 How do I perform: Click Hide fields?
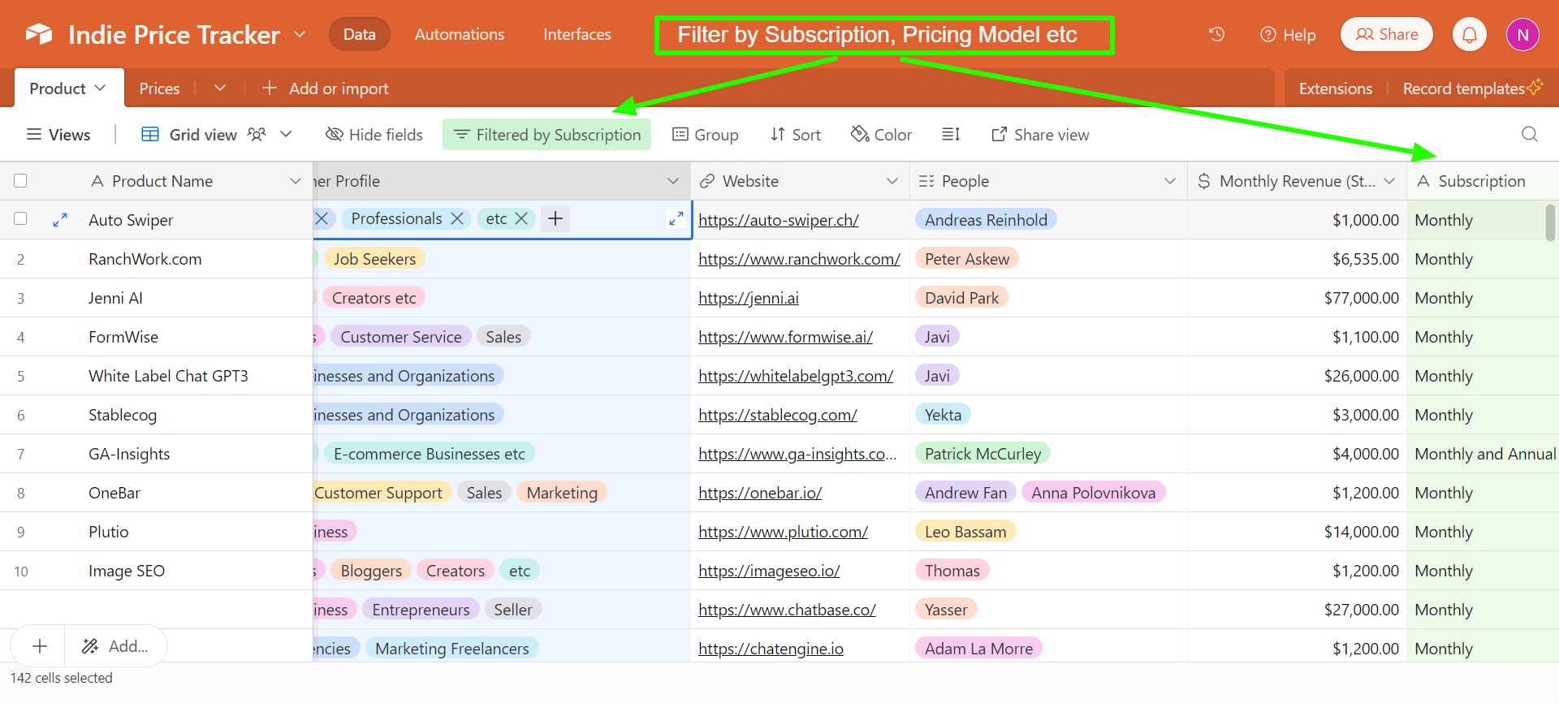pyautogui.click(x=374, y=134)
